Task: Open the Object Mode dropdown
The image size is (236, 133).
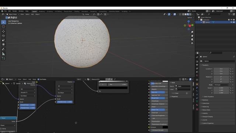Action: 13,14
